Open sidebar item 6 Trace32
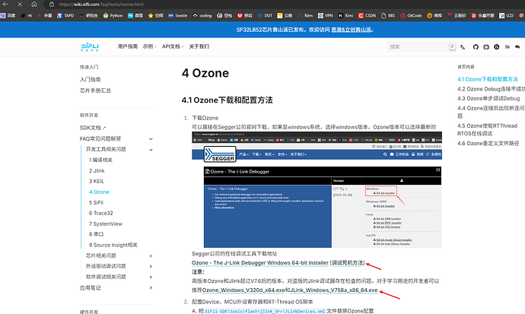The width and height of the screenshot is (525, 314). (x=101, y=213)
